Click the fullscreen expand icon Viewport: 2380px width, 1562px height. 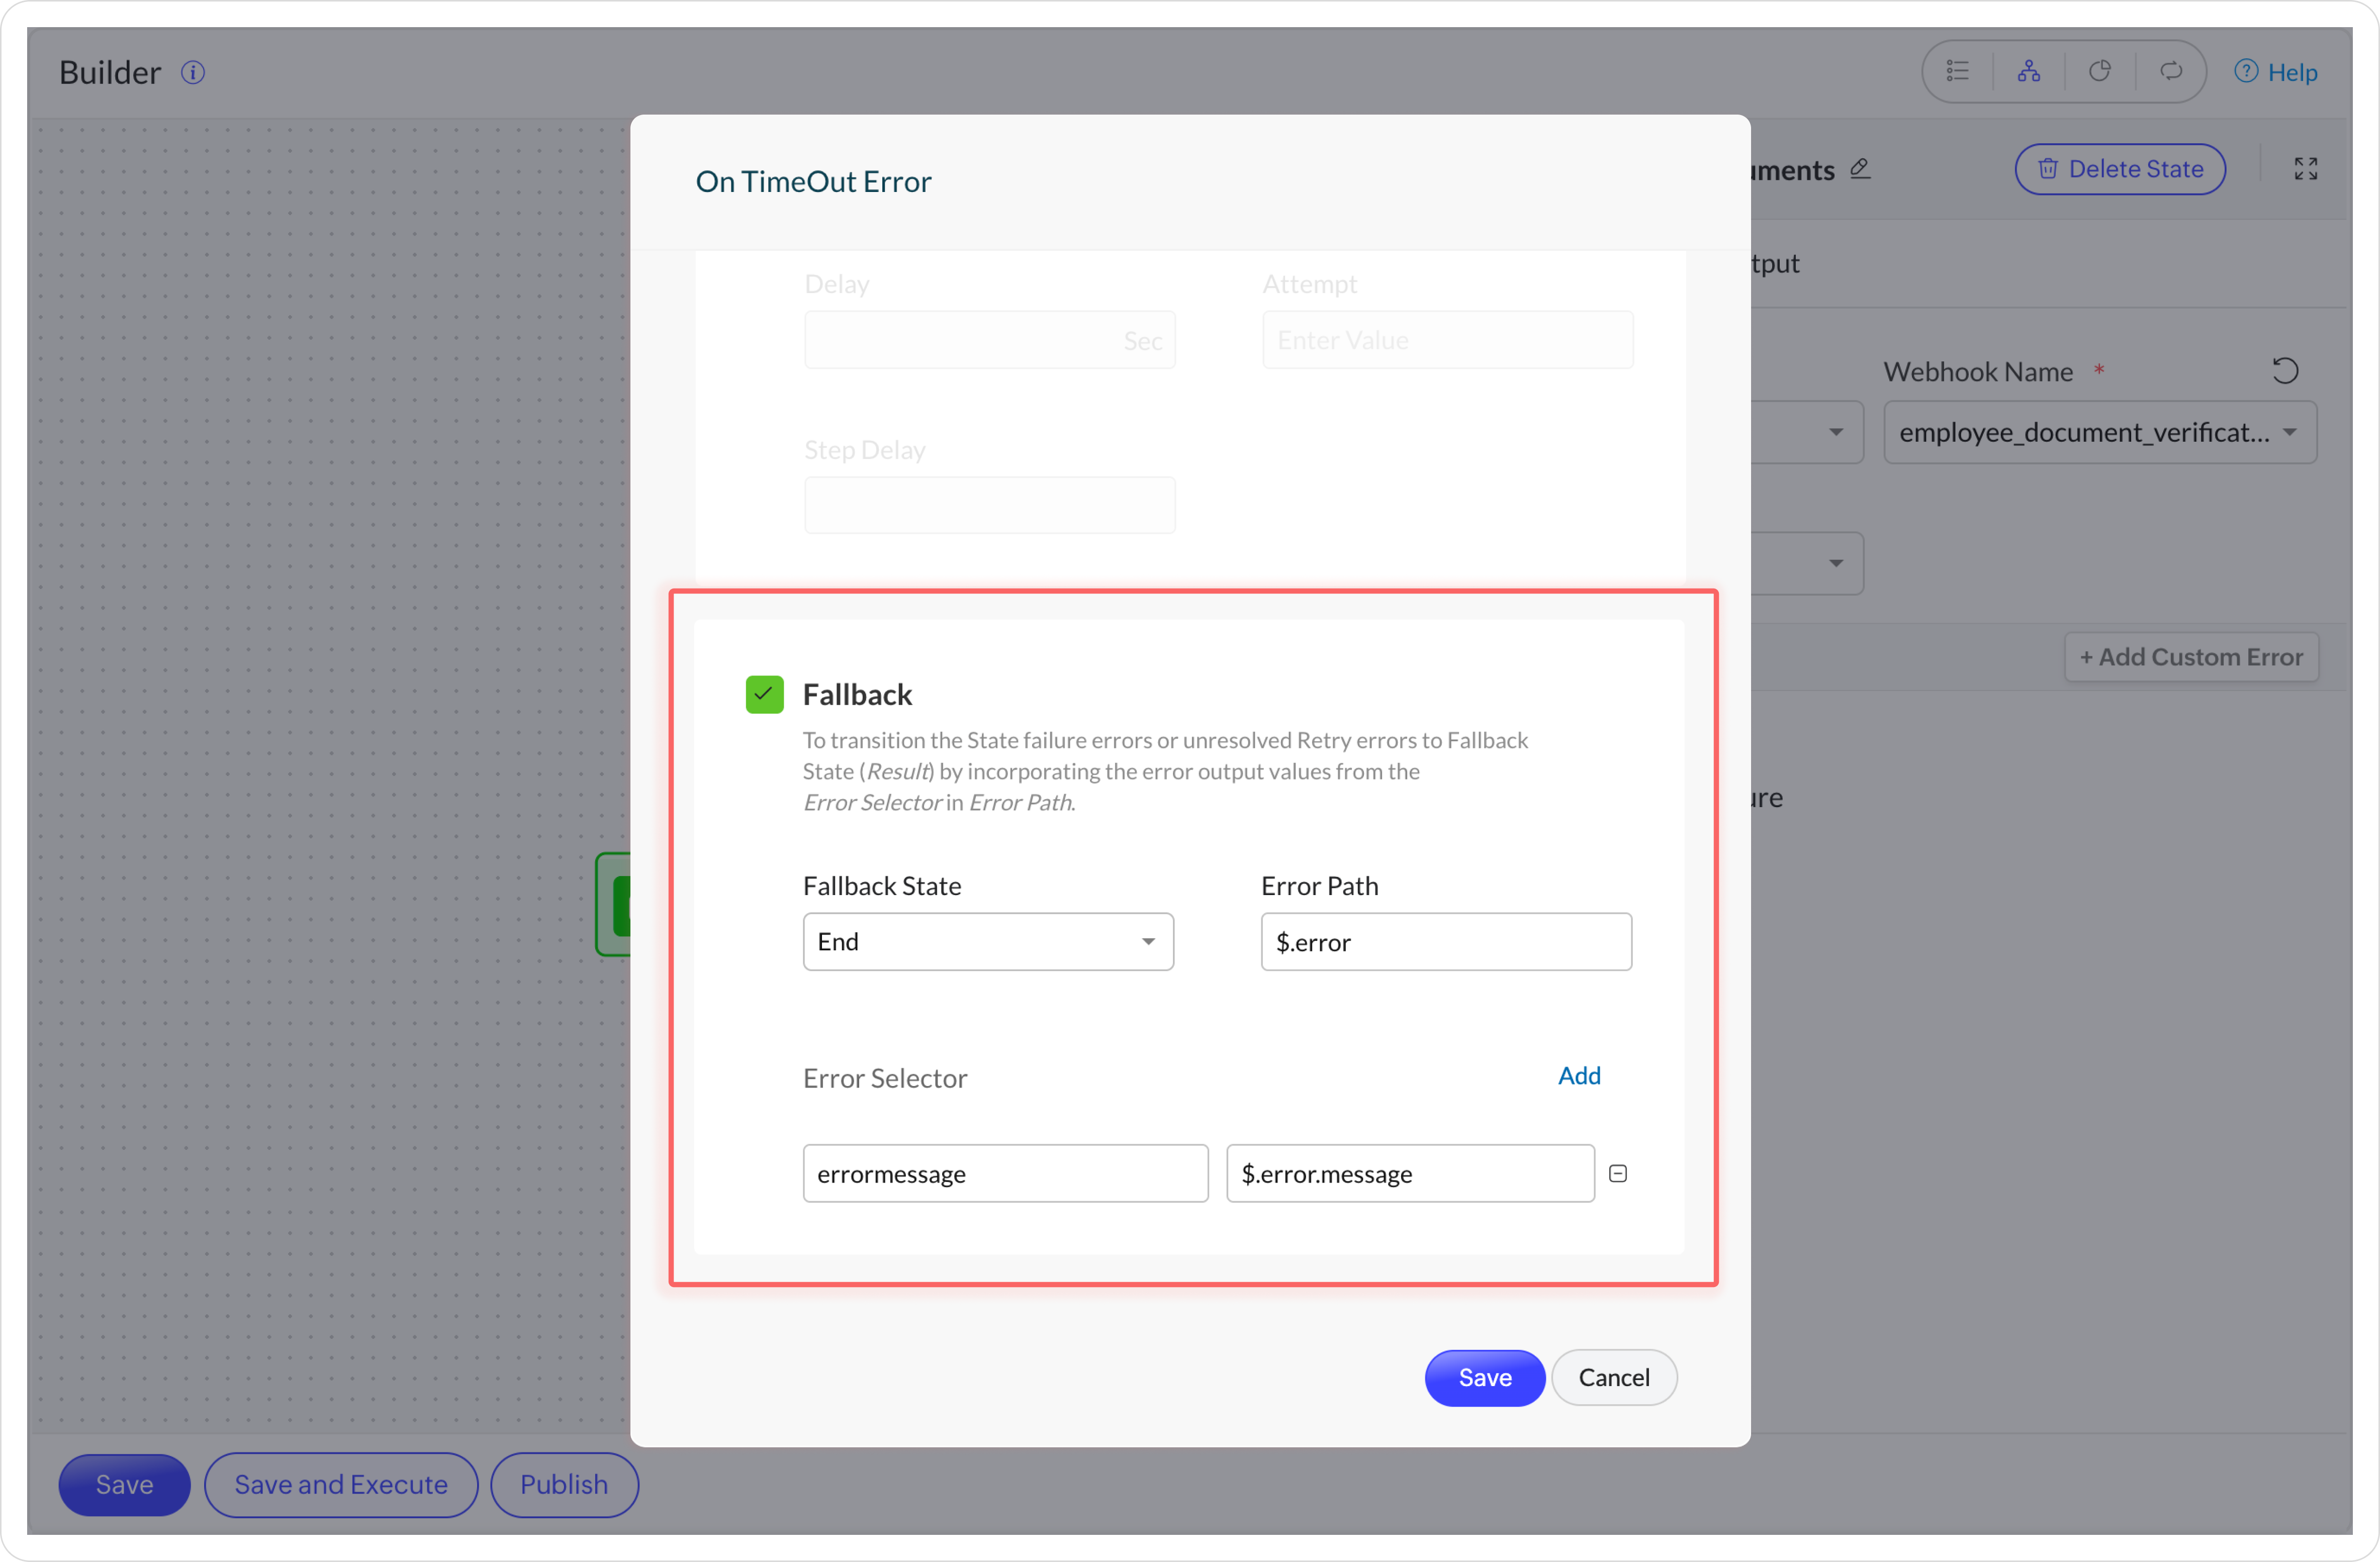pos(2305,169)
